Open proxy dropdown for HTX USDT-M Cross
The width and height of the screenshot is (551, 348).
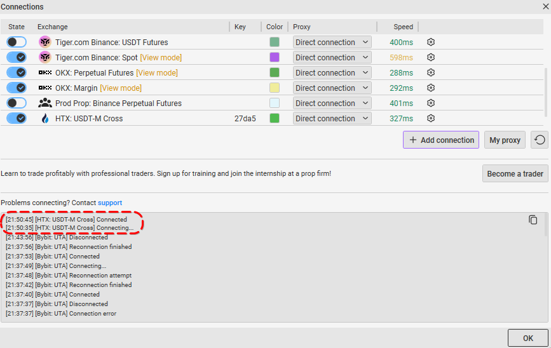tap(332, 118)
